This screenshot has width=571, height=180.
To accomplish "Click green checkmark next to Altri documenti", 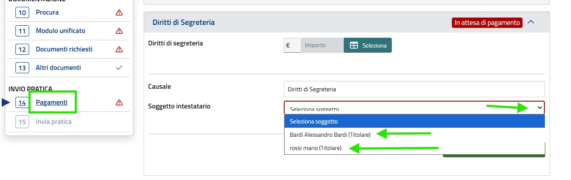I will (119, 68).
